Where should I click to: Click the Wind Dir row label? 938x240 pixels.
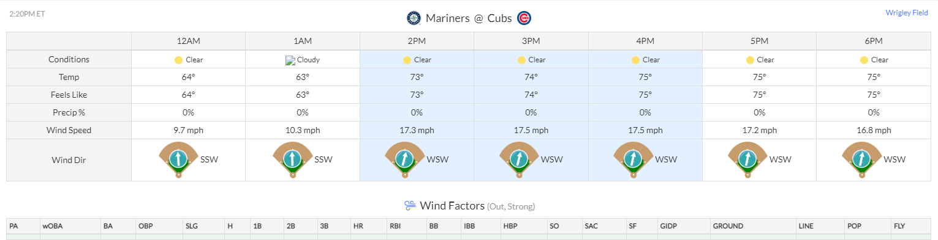[x=69, y=160]
